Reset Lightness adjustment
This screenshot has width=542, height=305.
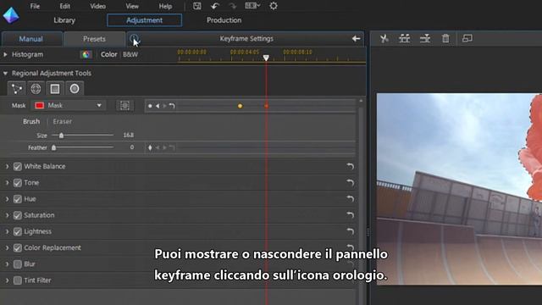pyautogui.click(x=350, y=231)
